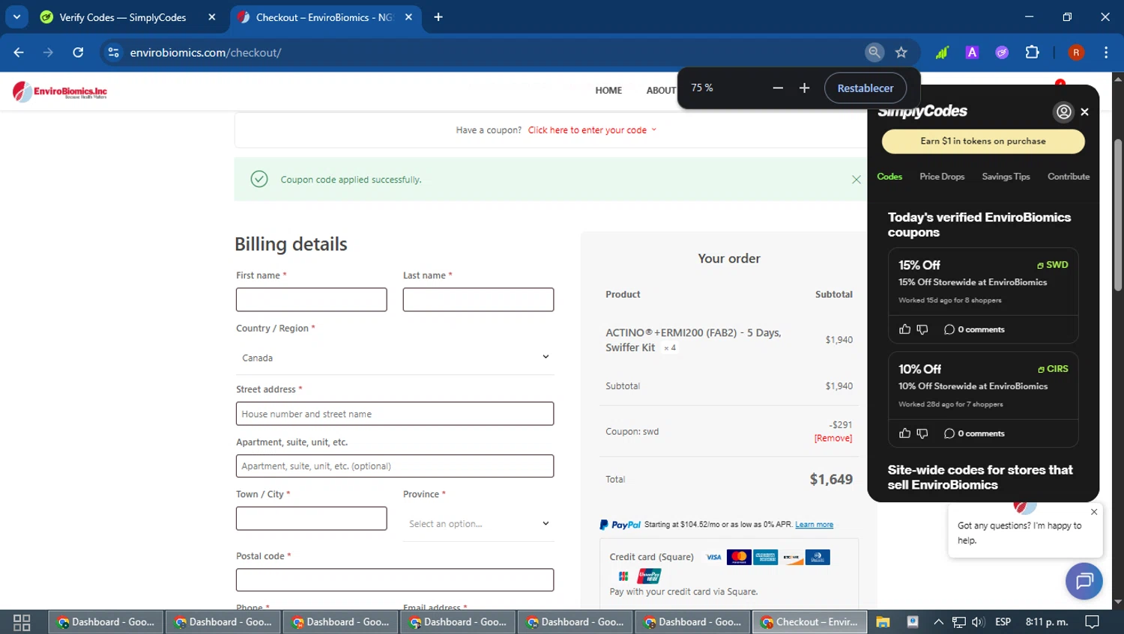The height and width of the screenshot is (634, 1124).
Task: Open the Country / Region dropdown
Action: [x=395, y=358]
